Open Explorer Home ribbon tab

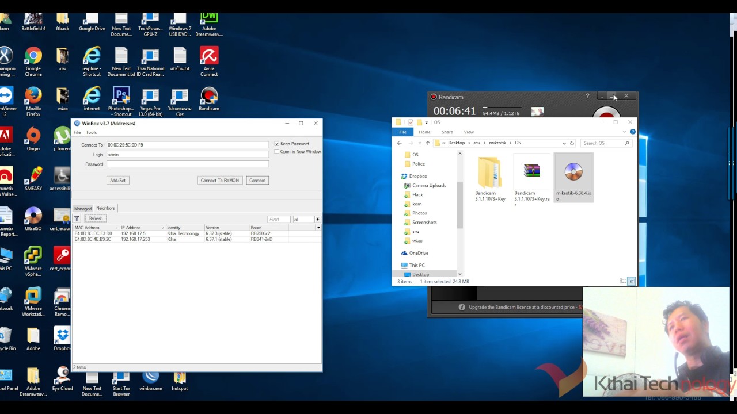tap(424, 132)
